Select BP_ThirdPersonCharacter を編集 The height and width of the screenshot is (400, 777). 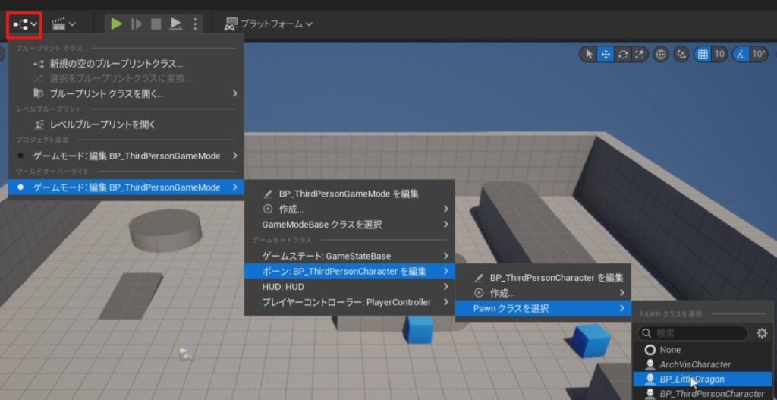click(x=543, y=278)
